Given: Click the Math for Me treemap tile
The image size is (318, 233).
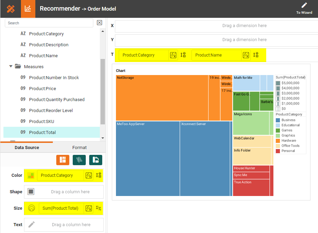Looking at the screenshot, I should [246, 83].
